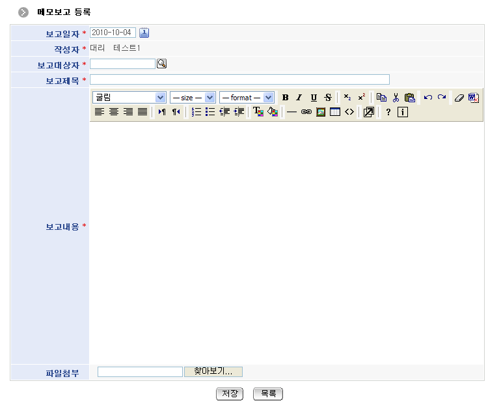Click the paste clipboard icon

(x=409, y=98)
